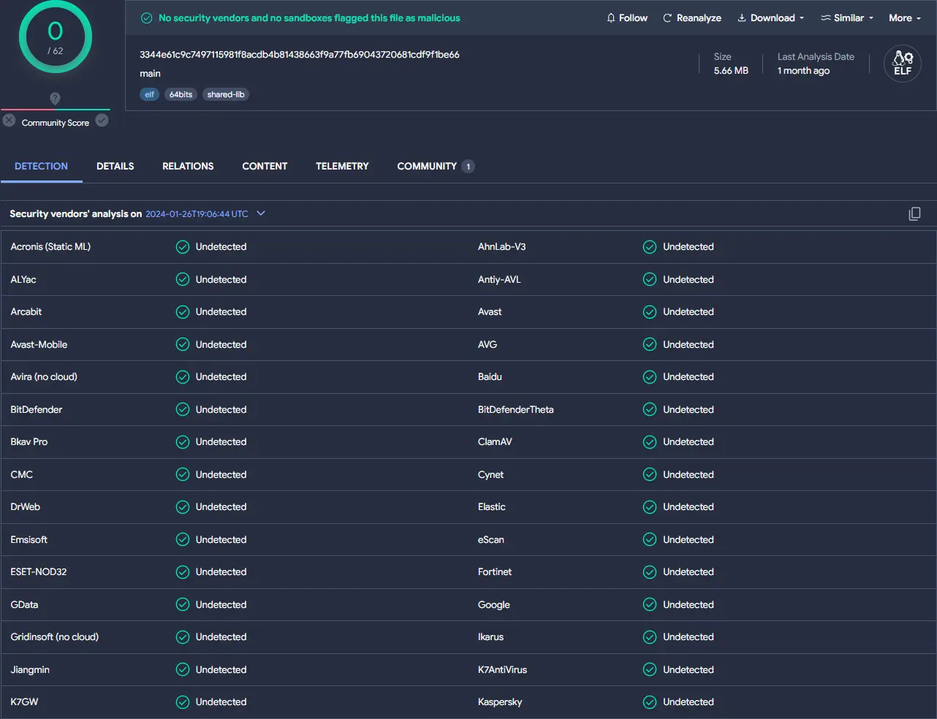
Task: Click the green checkmark in the malicious status banner
Action: pyautogui.click(x=145, y=17)
